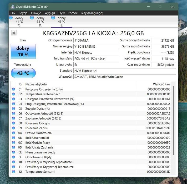Click the blue status orb for drive C:
The image size is (187, 184).
(11, 18)
